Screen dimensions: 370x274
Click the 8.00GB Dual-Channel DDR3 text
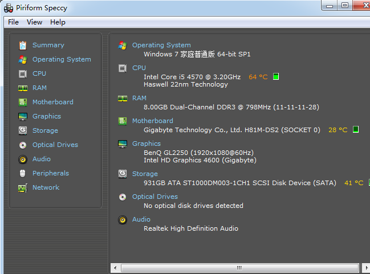pos(231,107)
